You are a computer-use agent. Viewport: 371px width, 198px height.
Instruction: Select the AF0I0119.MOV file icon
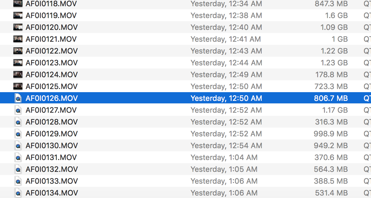tap(18, 15)
